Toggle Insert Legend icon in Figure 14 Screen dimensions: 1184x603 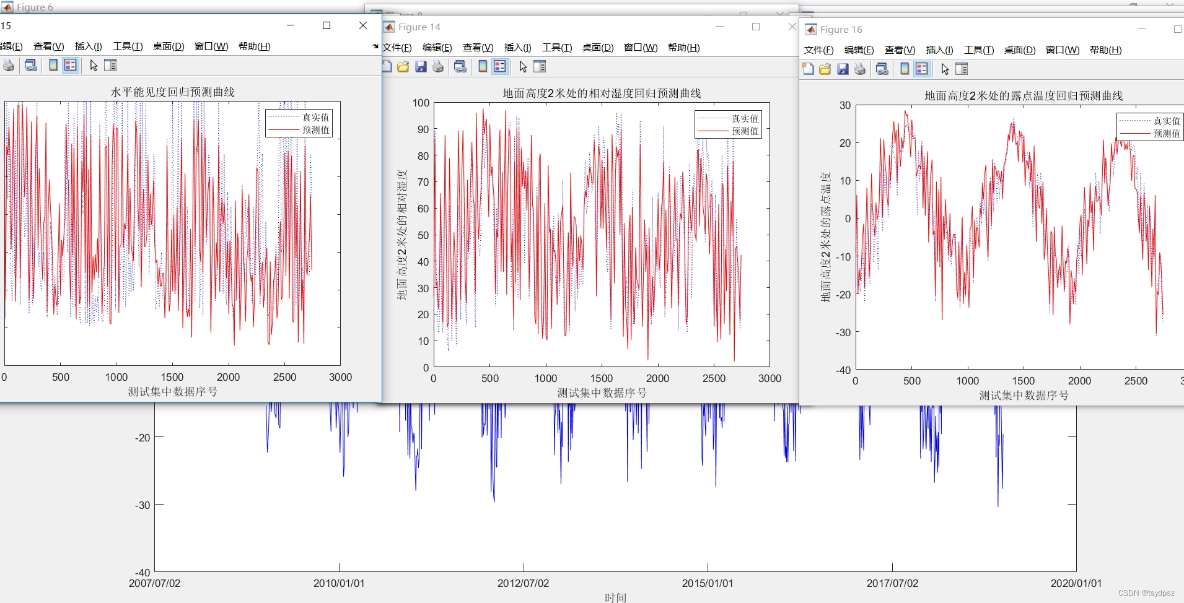coord(500,66)
